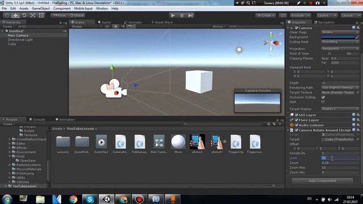Image resolution: width=363 pixels, height=204 pixels.
Task: Switch to the Game tab
Action: [x=104, y=22]
